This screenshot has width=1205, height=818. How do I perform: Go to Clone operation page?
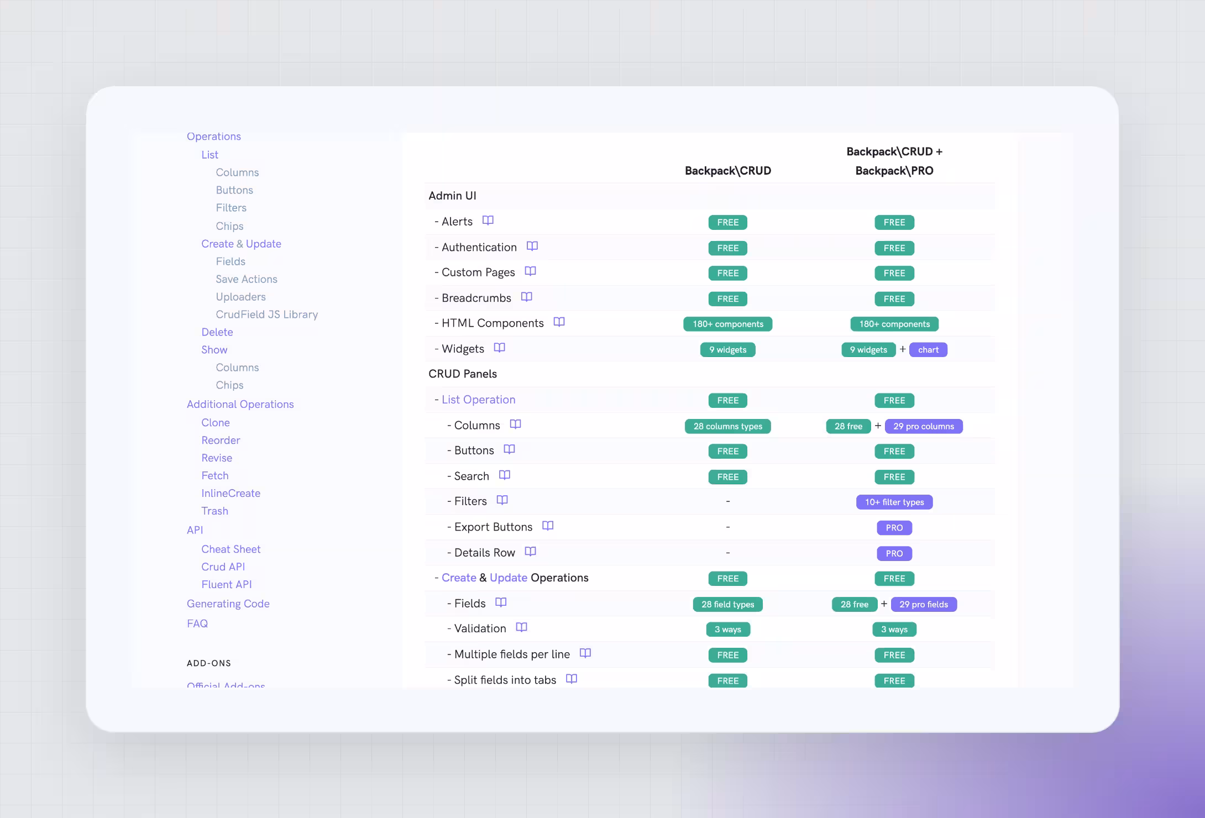(x=216, y=423)
